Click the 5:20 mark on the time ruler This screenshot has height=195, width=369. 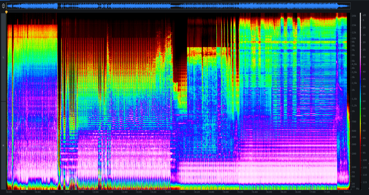click(240, 192)
